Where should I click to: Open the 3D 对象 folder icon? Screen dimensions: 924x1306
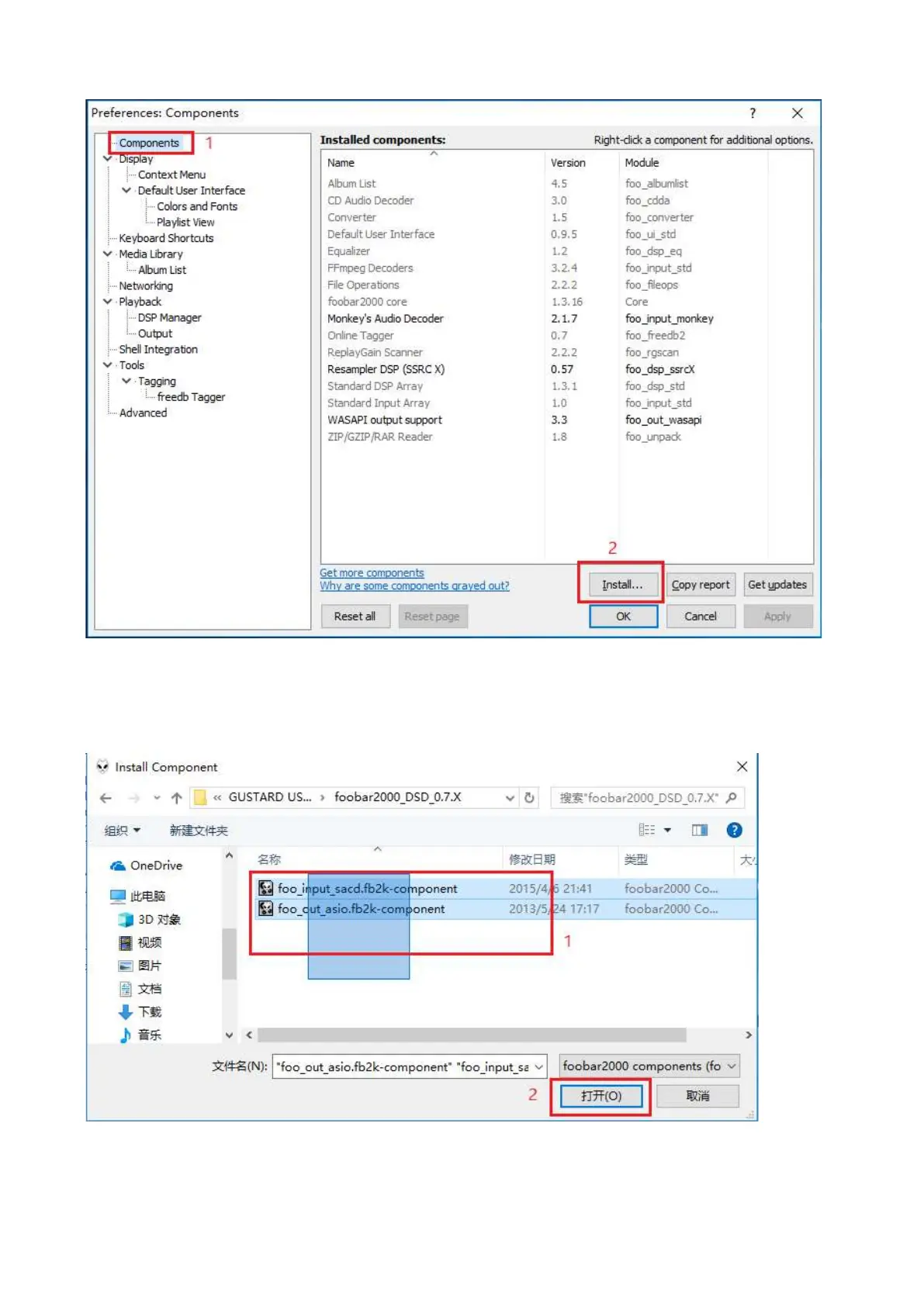coord(125,919)
